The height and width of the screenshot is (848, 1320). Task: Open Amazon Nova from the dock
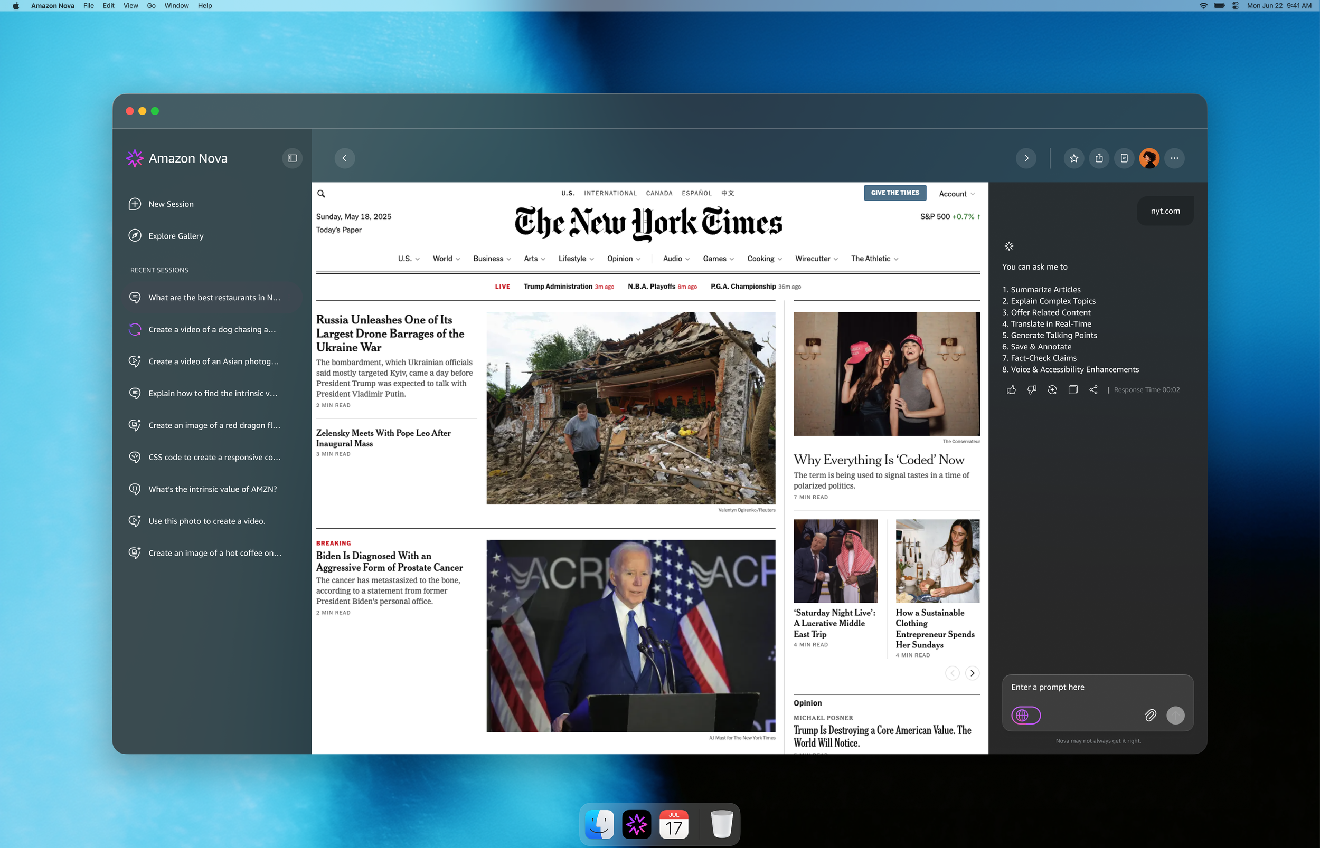pyautogui.click(x=636, y=824)
